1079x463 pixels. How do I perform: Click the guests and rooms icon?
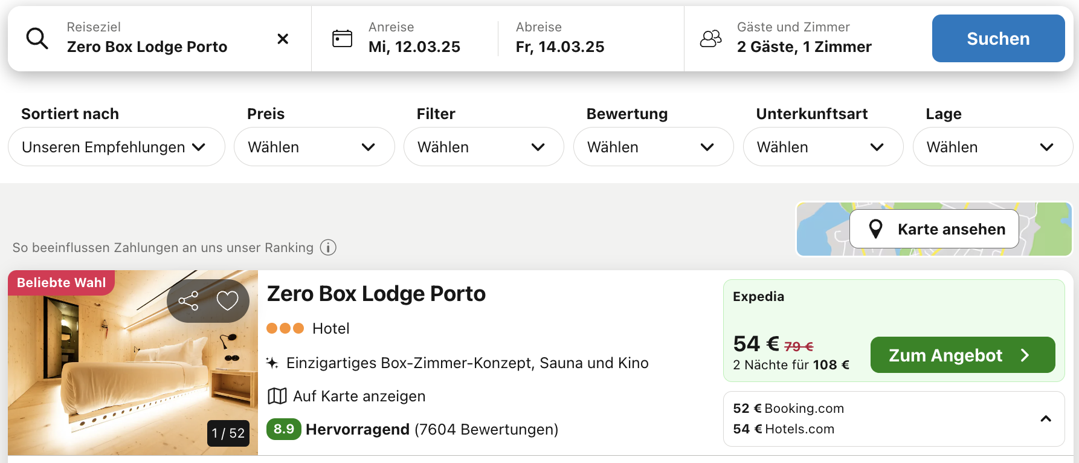(x=710, y=39)
